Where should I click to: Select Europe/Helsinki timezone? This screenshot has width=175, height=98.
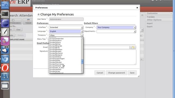55,66
